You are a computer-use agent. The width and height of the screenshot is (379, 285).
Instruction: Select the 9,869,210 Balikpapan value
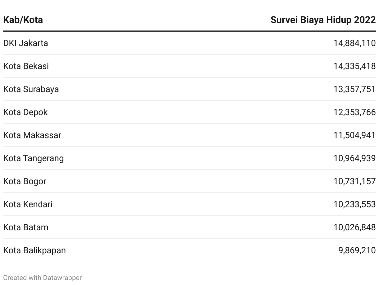point(357,250)
